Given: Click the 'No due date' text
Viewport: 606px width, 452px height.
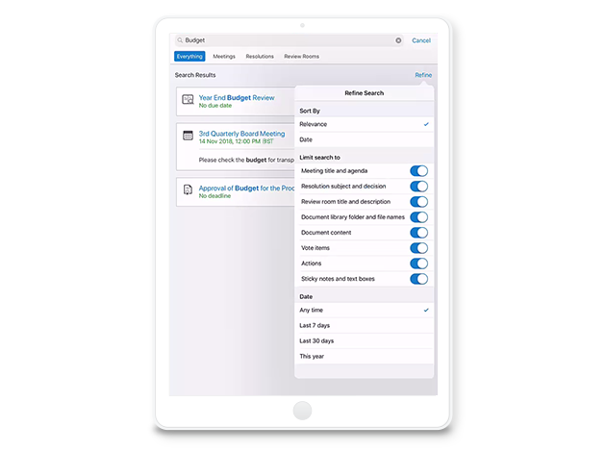Looking at the screenshot, I should pyautogui.click(x=215, y=106).
